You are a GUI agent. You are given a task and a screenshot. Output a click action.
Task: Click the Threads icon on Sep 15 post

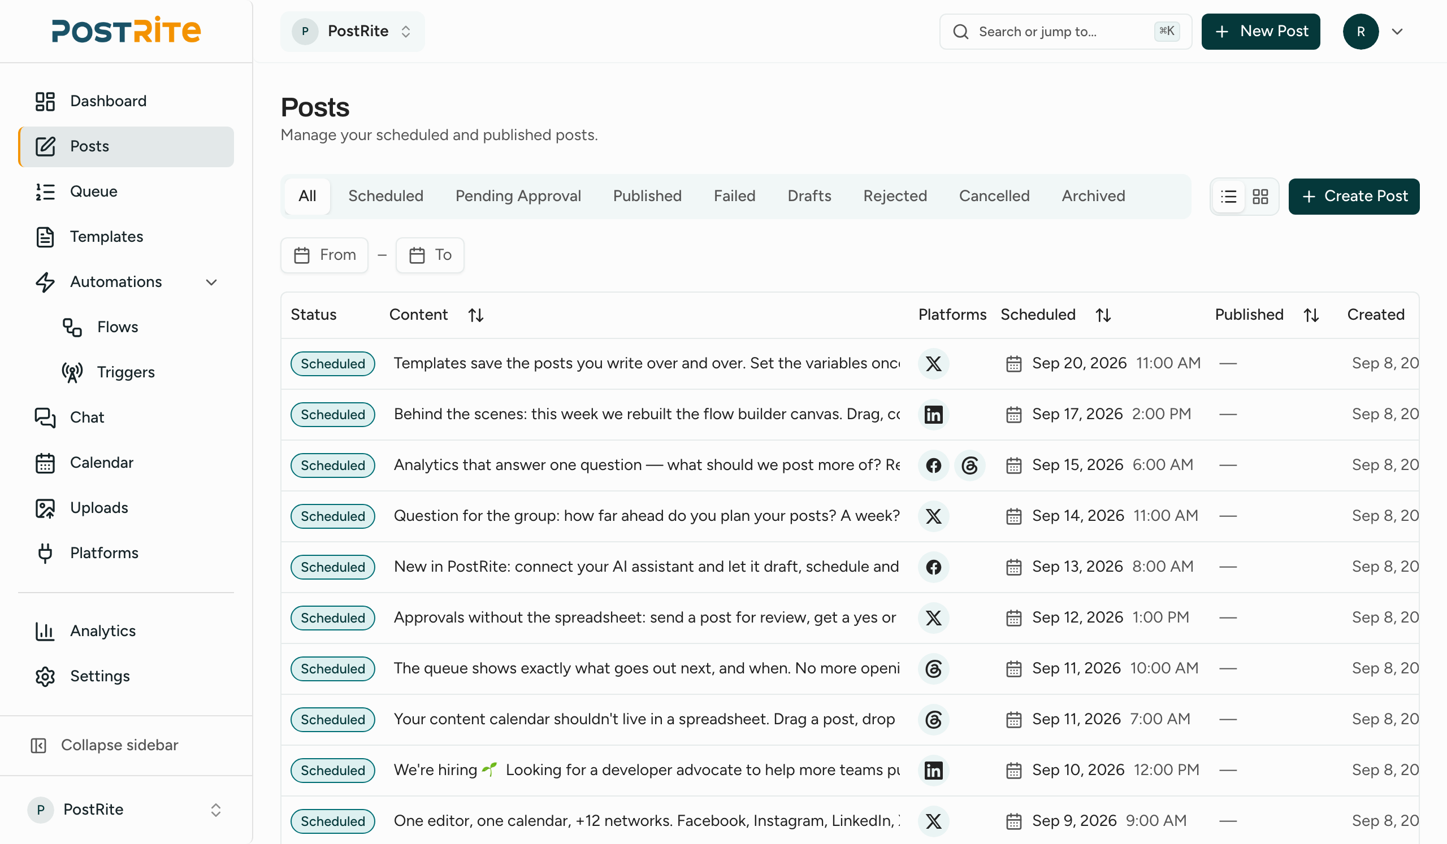(x=970, y=465)
